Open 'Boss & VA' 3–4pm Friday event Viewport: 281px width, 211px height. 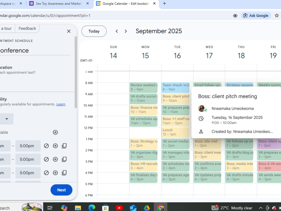269,166
